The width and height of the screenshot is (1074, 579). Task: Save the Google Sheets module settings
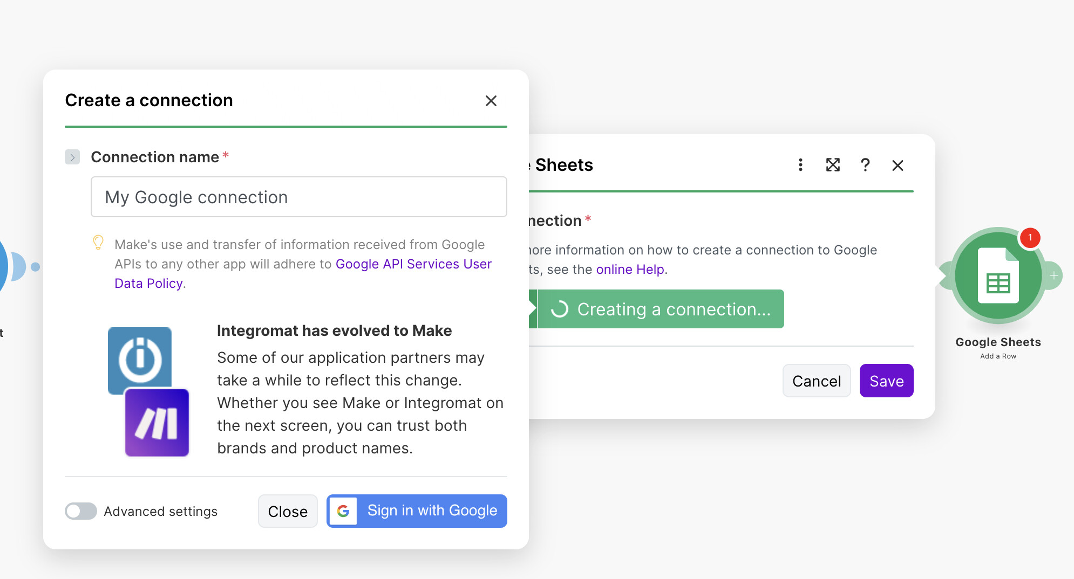click(x=886, y=381)
